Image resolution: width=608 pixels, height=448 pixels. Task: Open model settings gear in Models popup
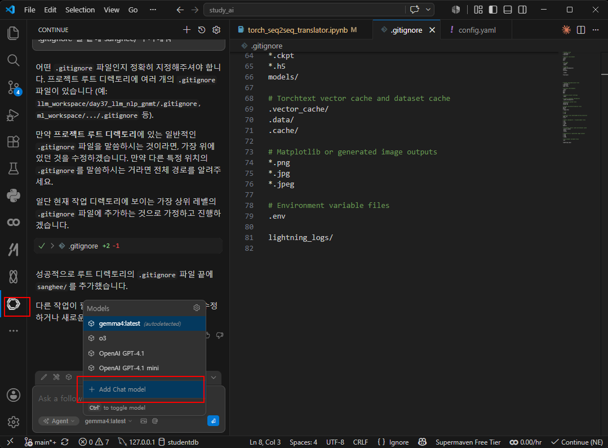click(x=197, y=308)
